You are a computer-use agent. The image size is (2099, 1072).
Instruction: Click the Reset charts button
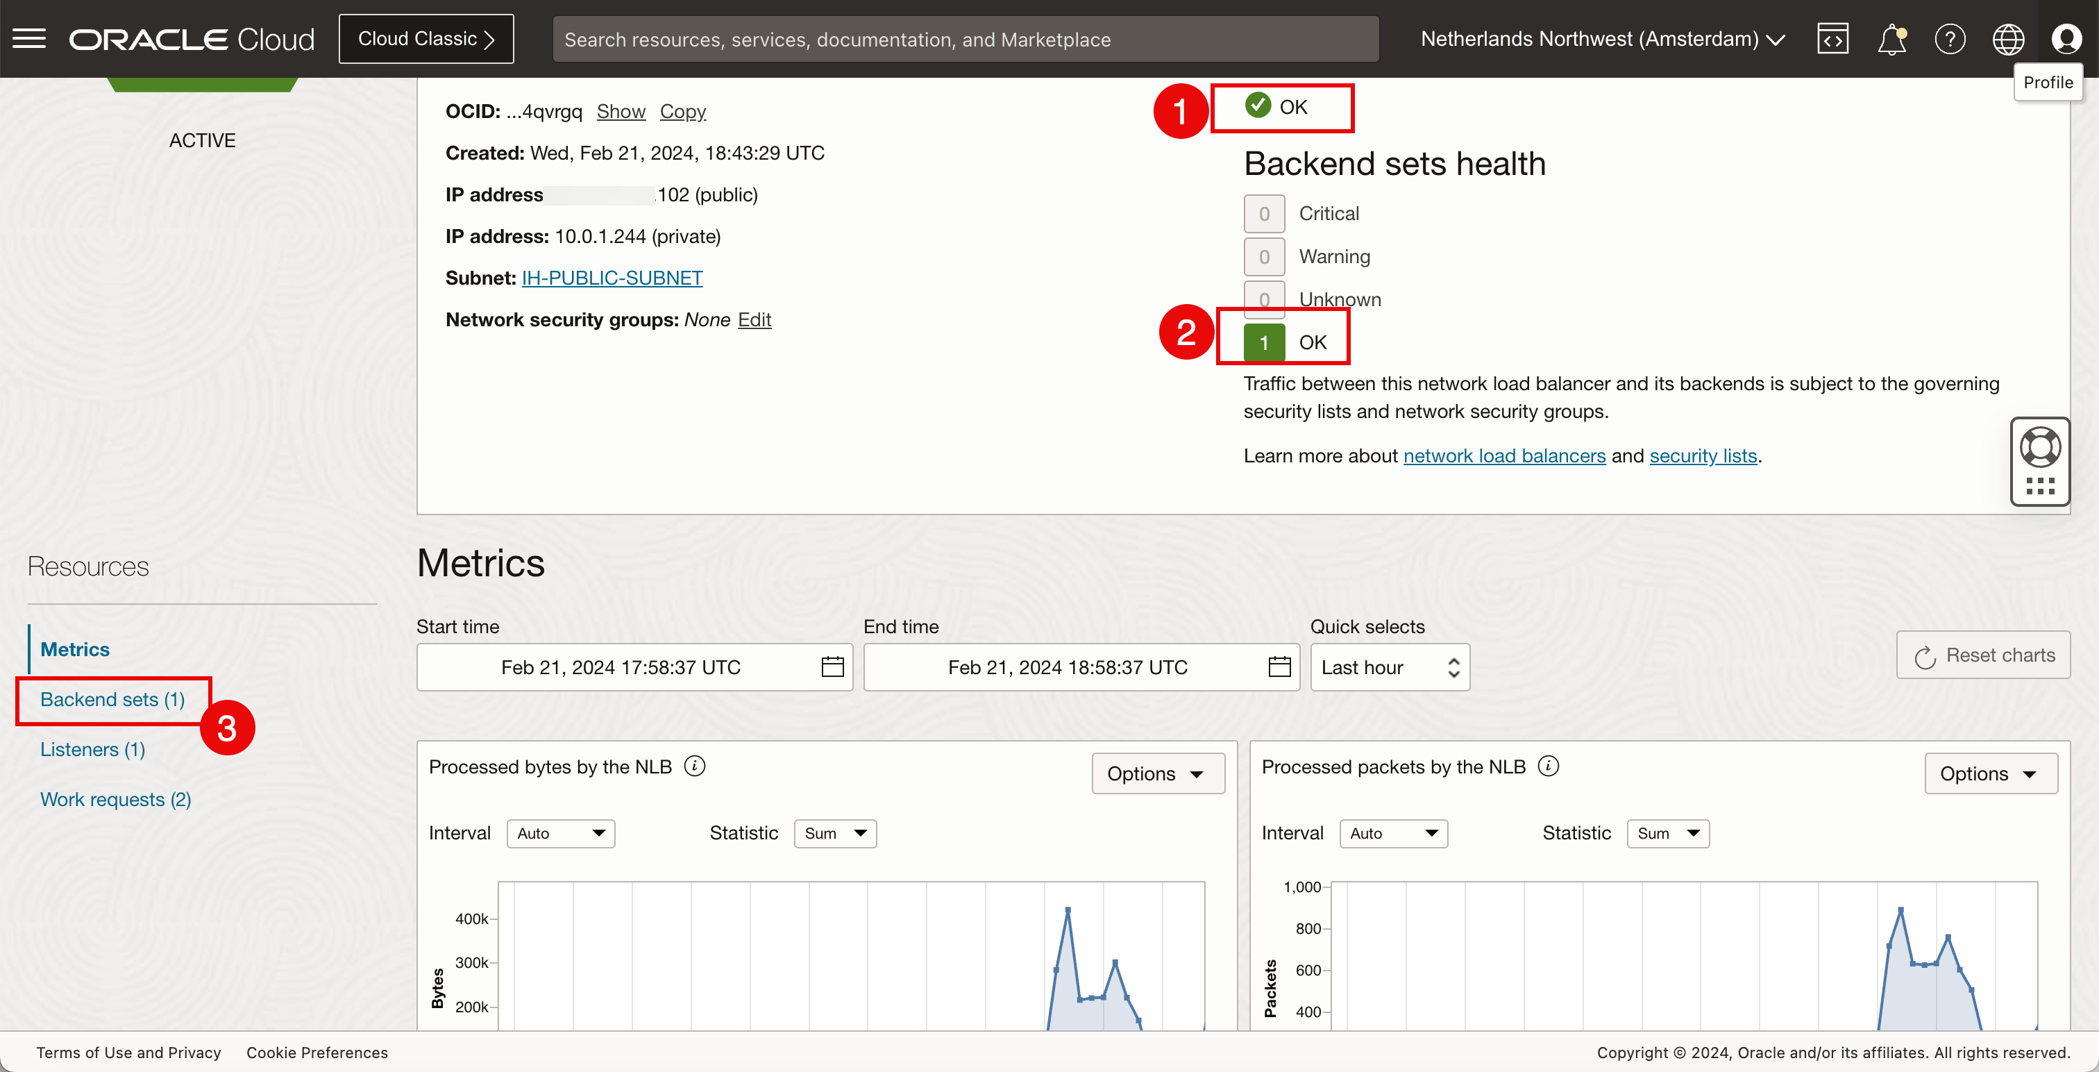click(x=1983, y=655)
